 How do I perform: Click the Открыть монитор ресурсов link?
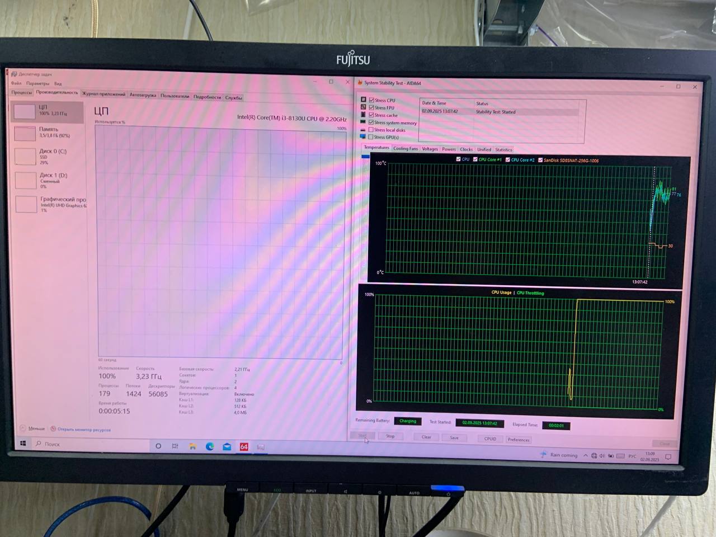click(83, 430)
